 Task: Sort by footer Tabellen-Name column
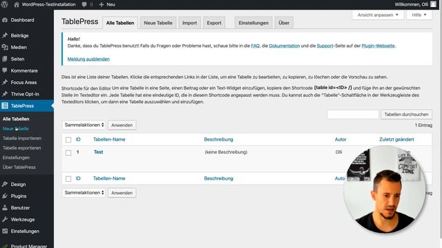pyautogui.click(x=109, y=178)
